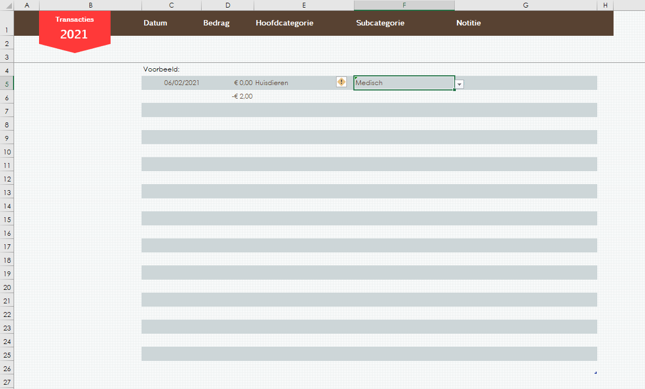Select column C header
645x389 pixels.
pyautogui.click(x=171, y=5)
